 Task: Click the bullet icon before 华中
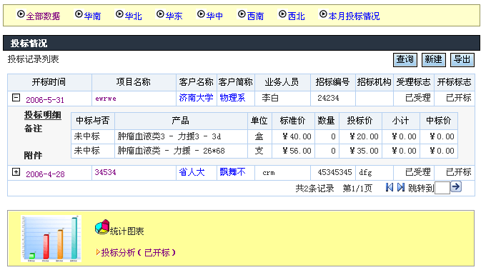tap(201, 14)
